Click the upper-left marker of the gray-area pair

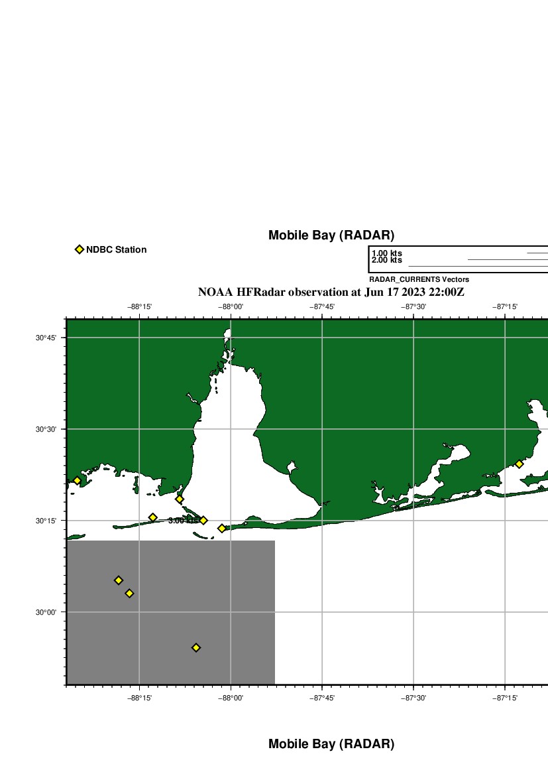(x=119, y=580)
